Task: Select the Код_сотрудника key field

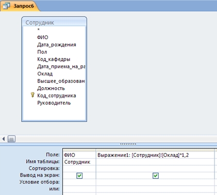Action: click(x=57, y=95)
